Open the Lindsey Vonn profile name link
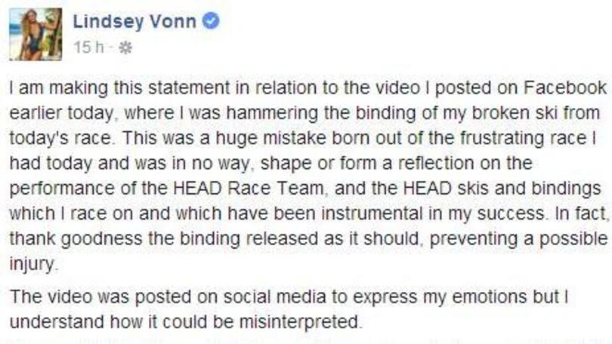The image size is (612, 344). (x=134, y=21)
